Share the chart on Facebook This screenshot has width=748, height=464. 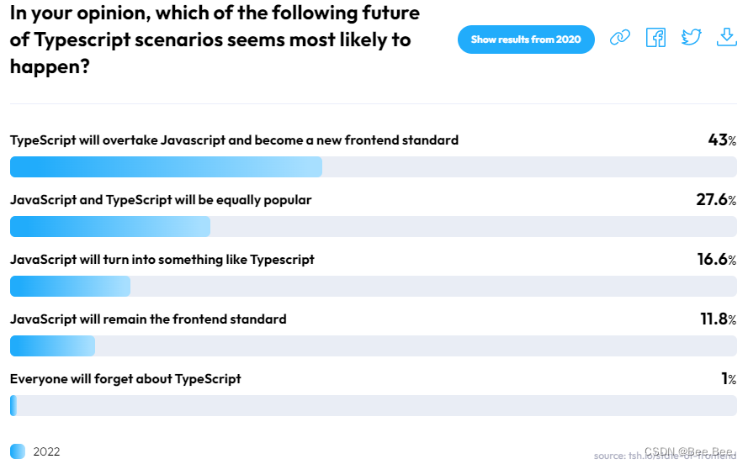(655, 38)
